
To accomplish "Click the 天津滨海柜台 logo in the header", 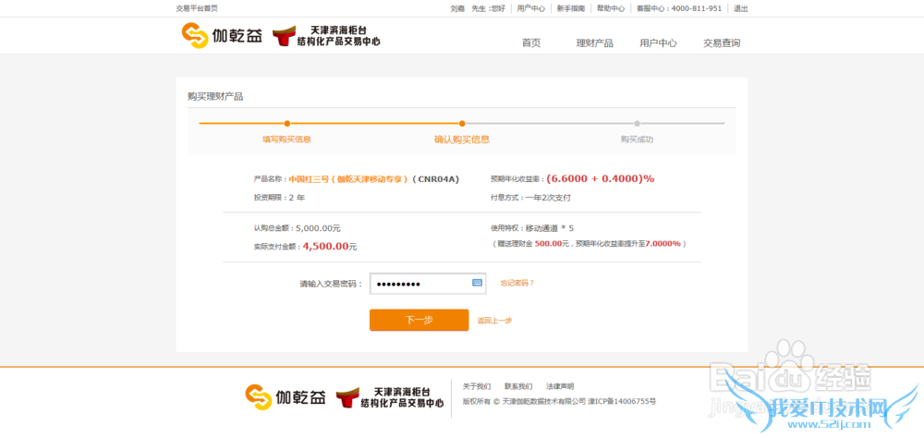I will click(x=326, y=36).
